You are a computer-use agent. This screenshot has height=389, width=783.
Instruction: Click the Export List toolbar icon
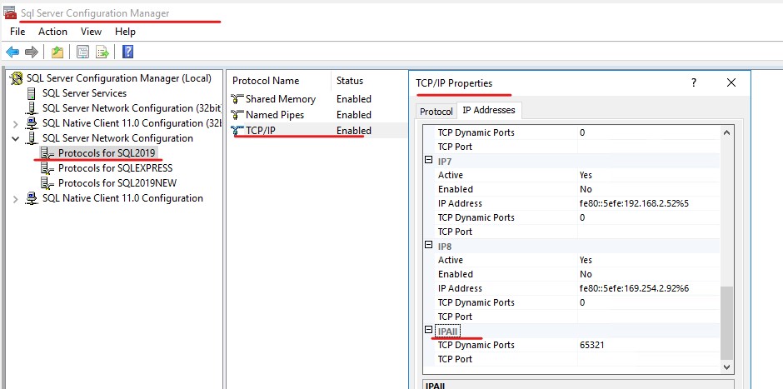[102, 52]
